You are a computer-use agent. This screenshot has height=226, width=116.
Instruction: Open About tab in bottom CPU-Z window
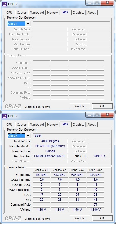pos(92,125)
